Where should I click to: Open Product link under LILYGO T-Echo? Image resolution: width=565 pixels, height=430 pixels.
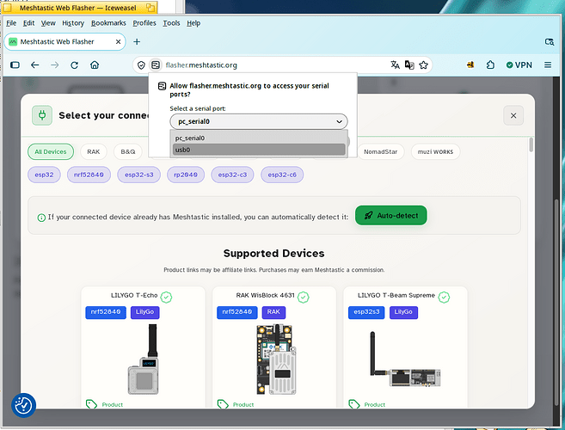coord(112,405)
